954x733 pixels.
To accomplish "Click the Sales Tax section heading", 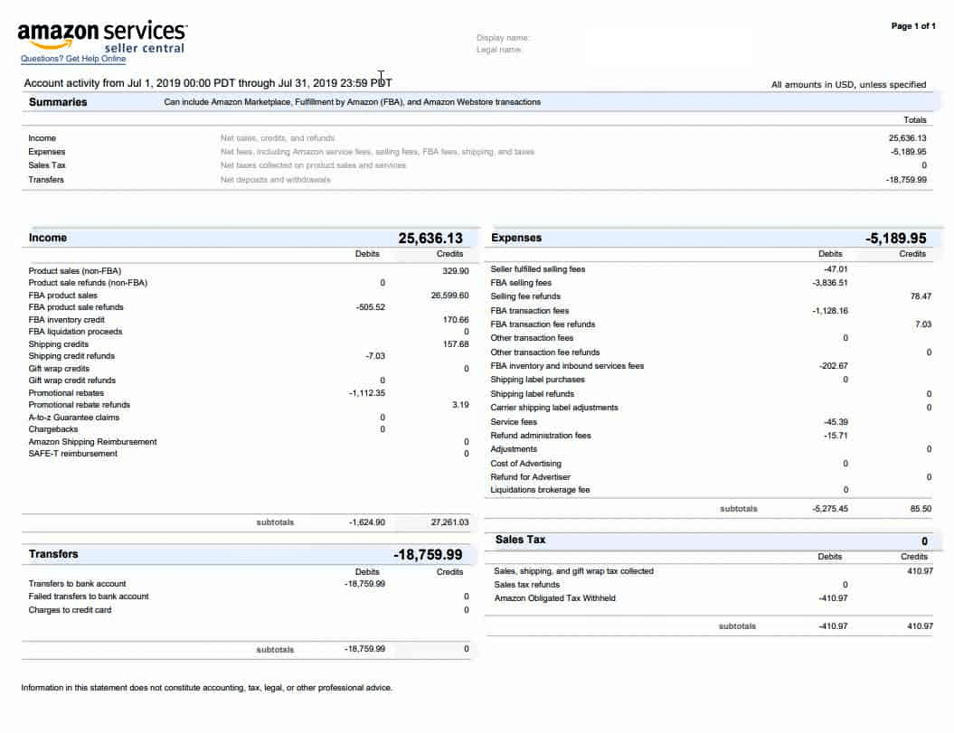I will pos(520,540).
